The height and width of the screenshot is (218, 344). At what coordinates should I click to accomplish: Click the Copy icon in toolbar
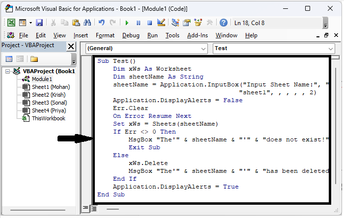[x=64, y=23]
